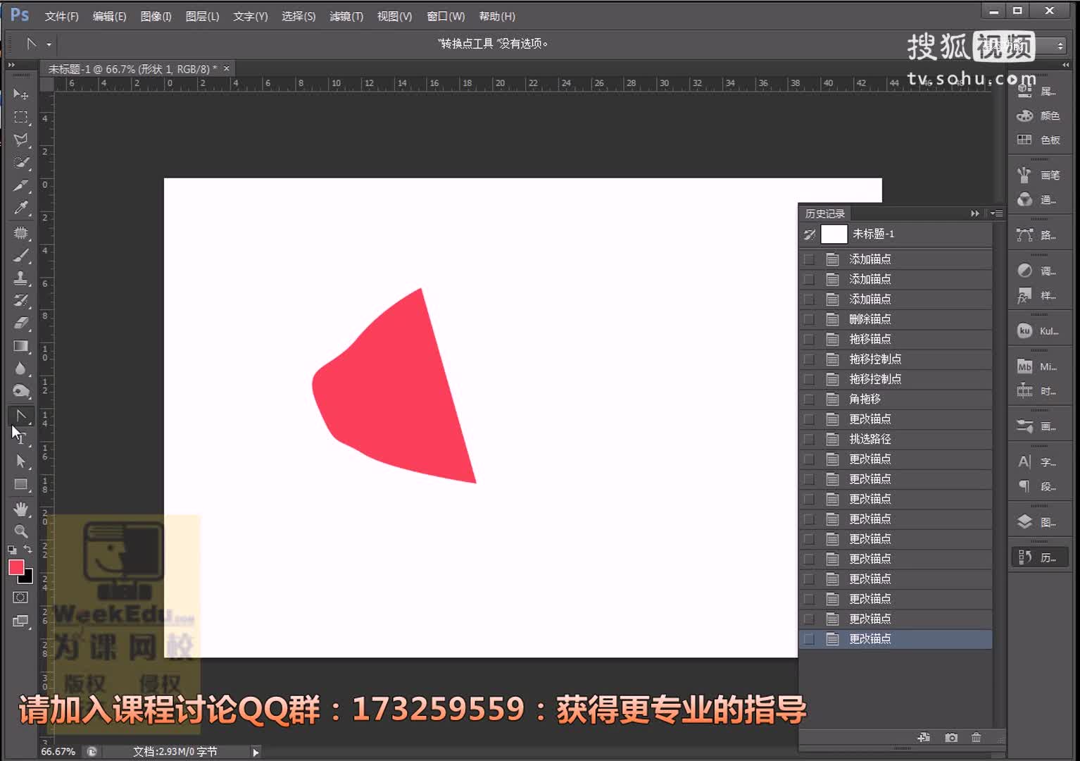Select the Zoom tool

point(21,531)
